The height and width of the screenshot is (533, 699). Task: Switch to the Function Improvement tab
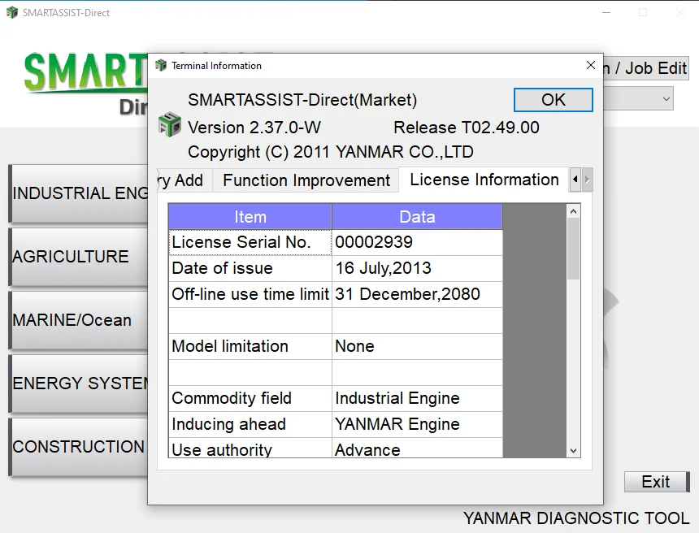[306, 180]
